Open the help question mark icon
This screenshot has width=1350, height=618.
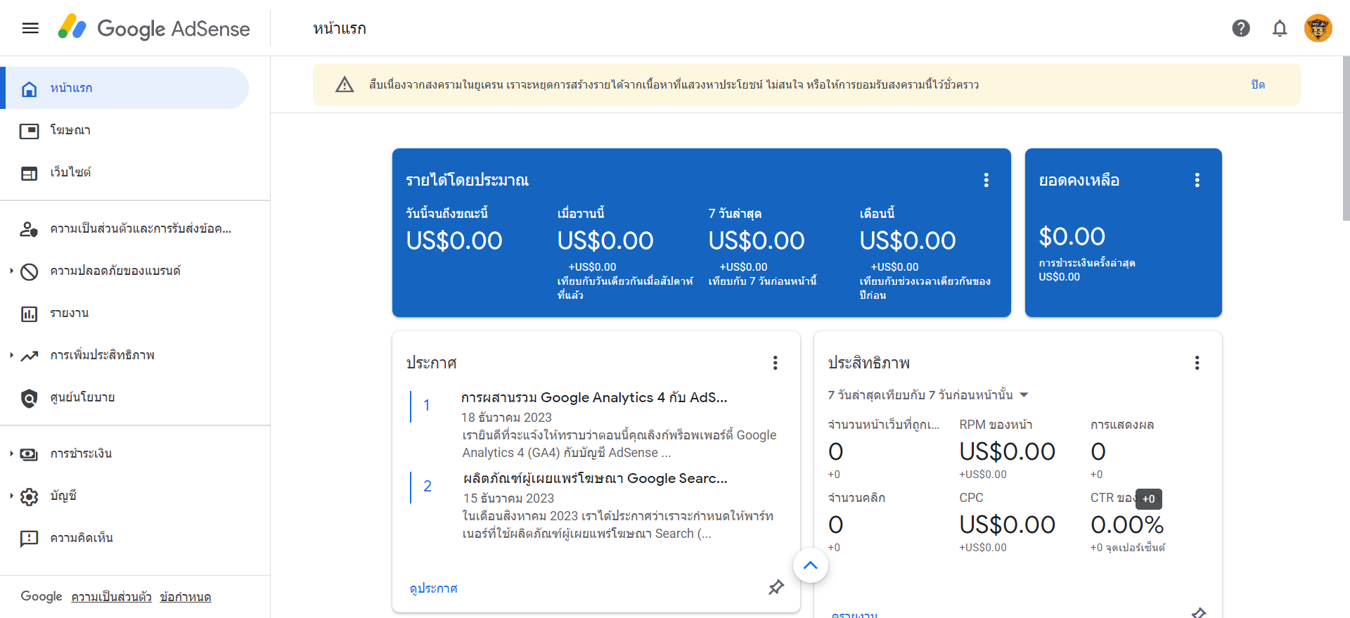[1241, 28]
